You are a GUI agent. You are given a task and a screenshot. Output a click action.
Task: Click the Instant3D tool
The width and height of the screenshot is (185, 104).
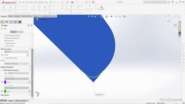(101, 8)
